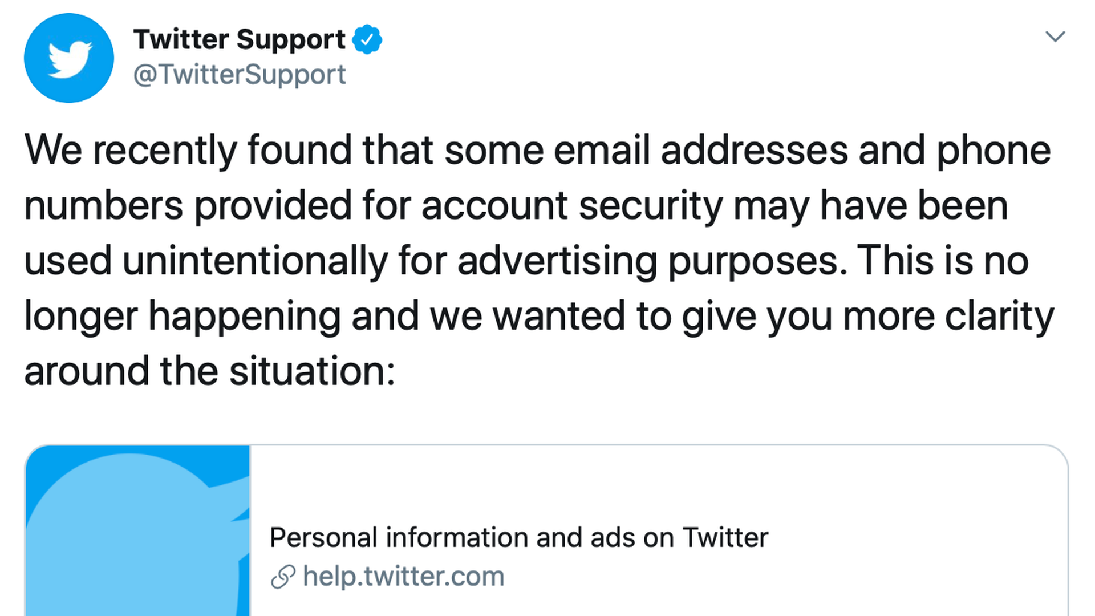
Task: Open the @TwitterSupport handle link
Action: [x=240, y=75]
